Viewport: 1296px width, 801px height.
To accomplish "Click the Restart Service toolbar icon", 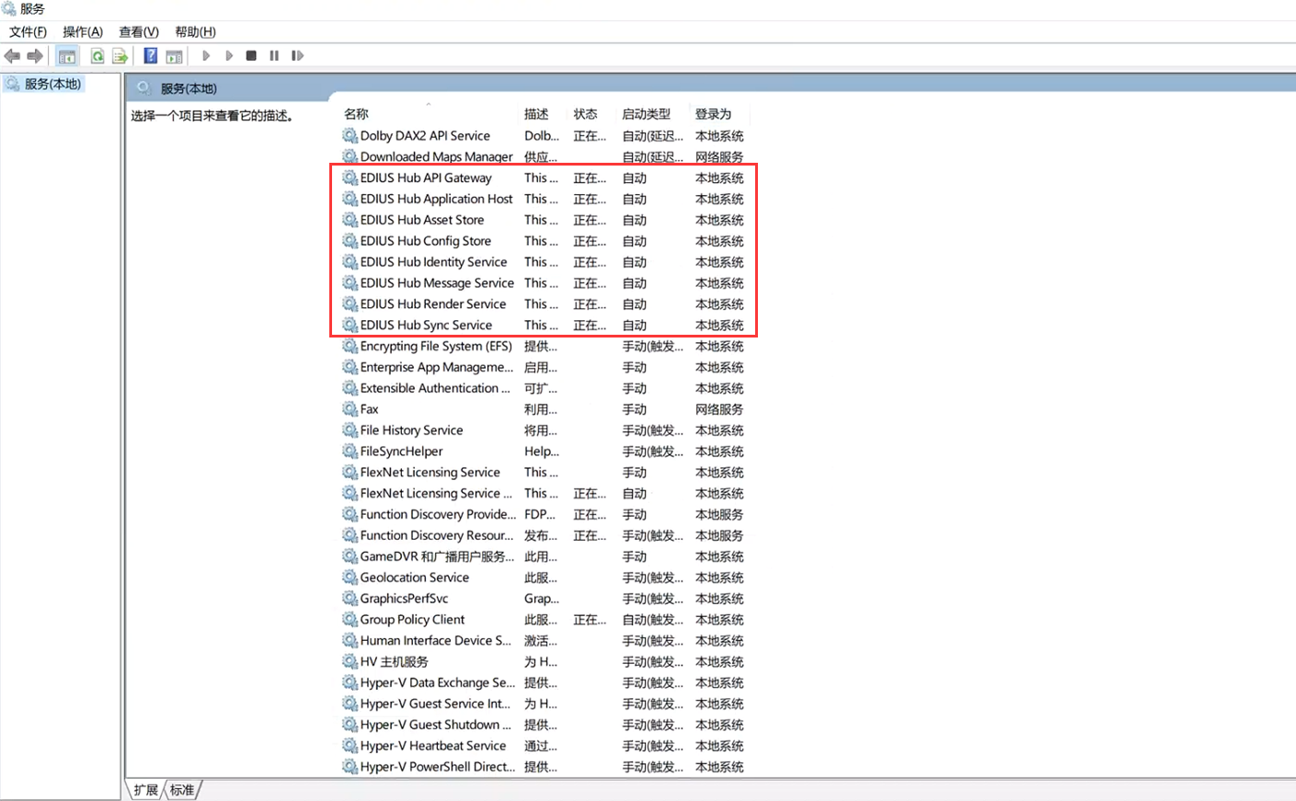I will [x=297, y=56].
